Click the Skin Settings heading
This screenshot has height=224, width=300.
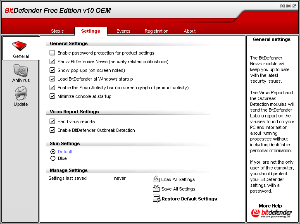click(x=64, y=143)
